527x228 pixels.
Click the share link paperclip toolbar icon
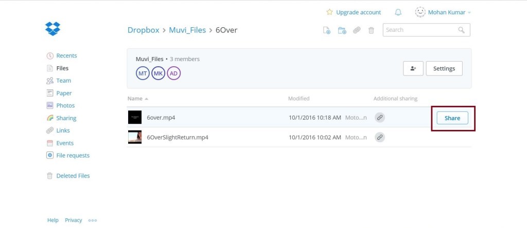click(x=357, y=30)
